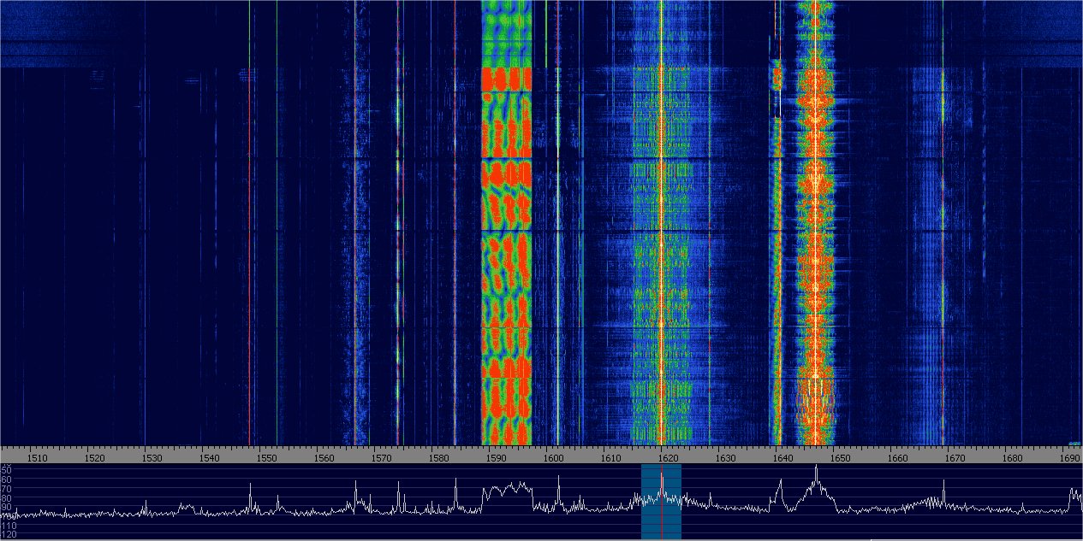Click the 50 dB amplitude scale label
Screen dimensions: 1083x541
pos(7,470)
